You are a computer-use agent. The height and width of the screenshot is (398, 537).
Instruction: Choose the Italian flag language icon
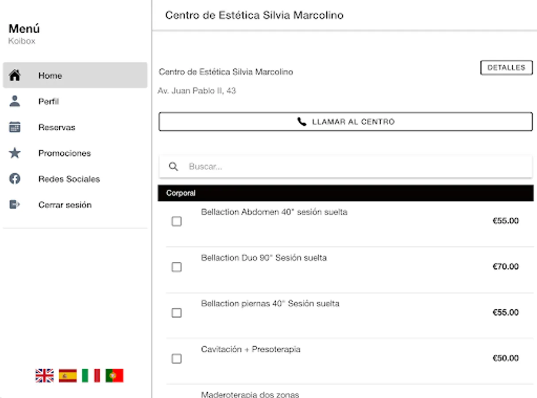coord(91,375)
